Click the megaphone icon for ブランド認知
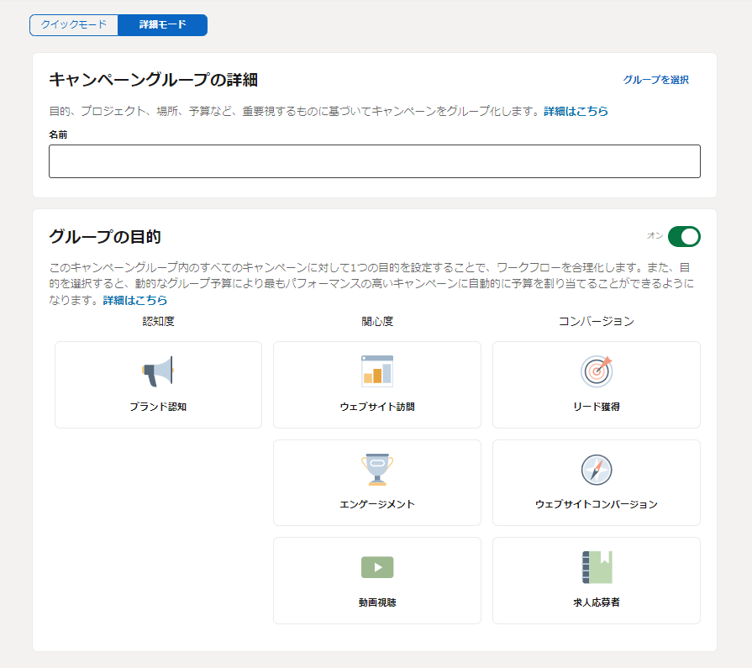 (x=158, y=371)
